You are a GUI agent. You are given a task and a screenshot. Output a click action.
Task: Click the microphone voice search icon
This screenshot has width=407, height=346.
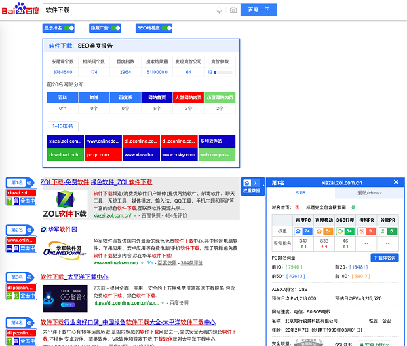click(219, 10)
